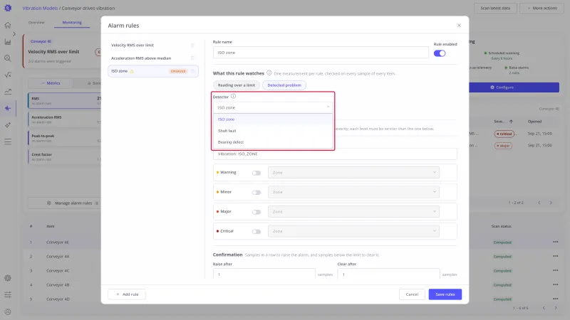Open the trend line sidebar icon
The width and height of the screenshot is (570, 320).
pyautogui.click(x=8, y=92)
